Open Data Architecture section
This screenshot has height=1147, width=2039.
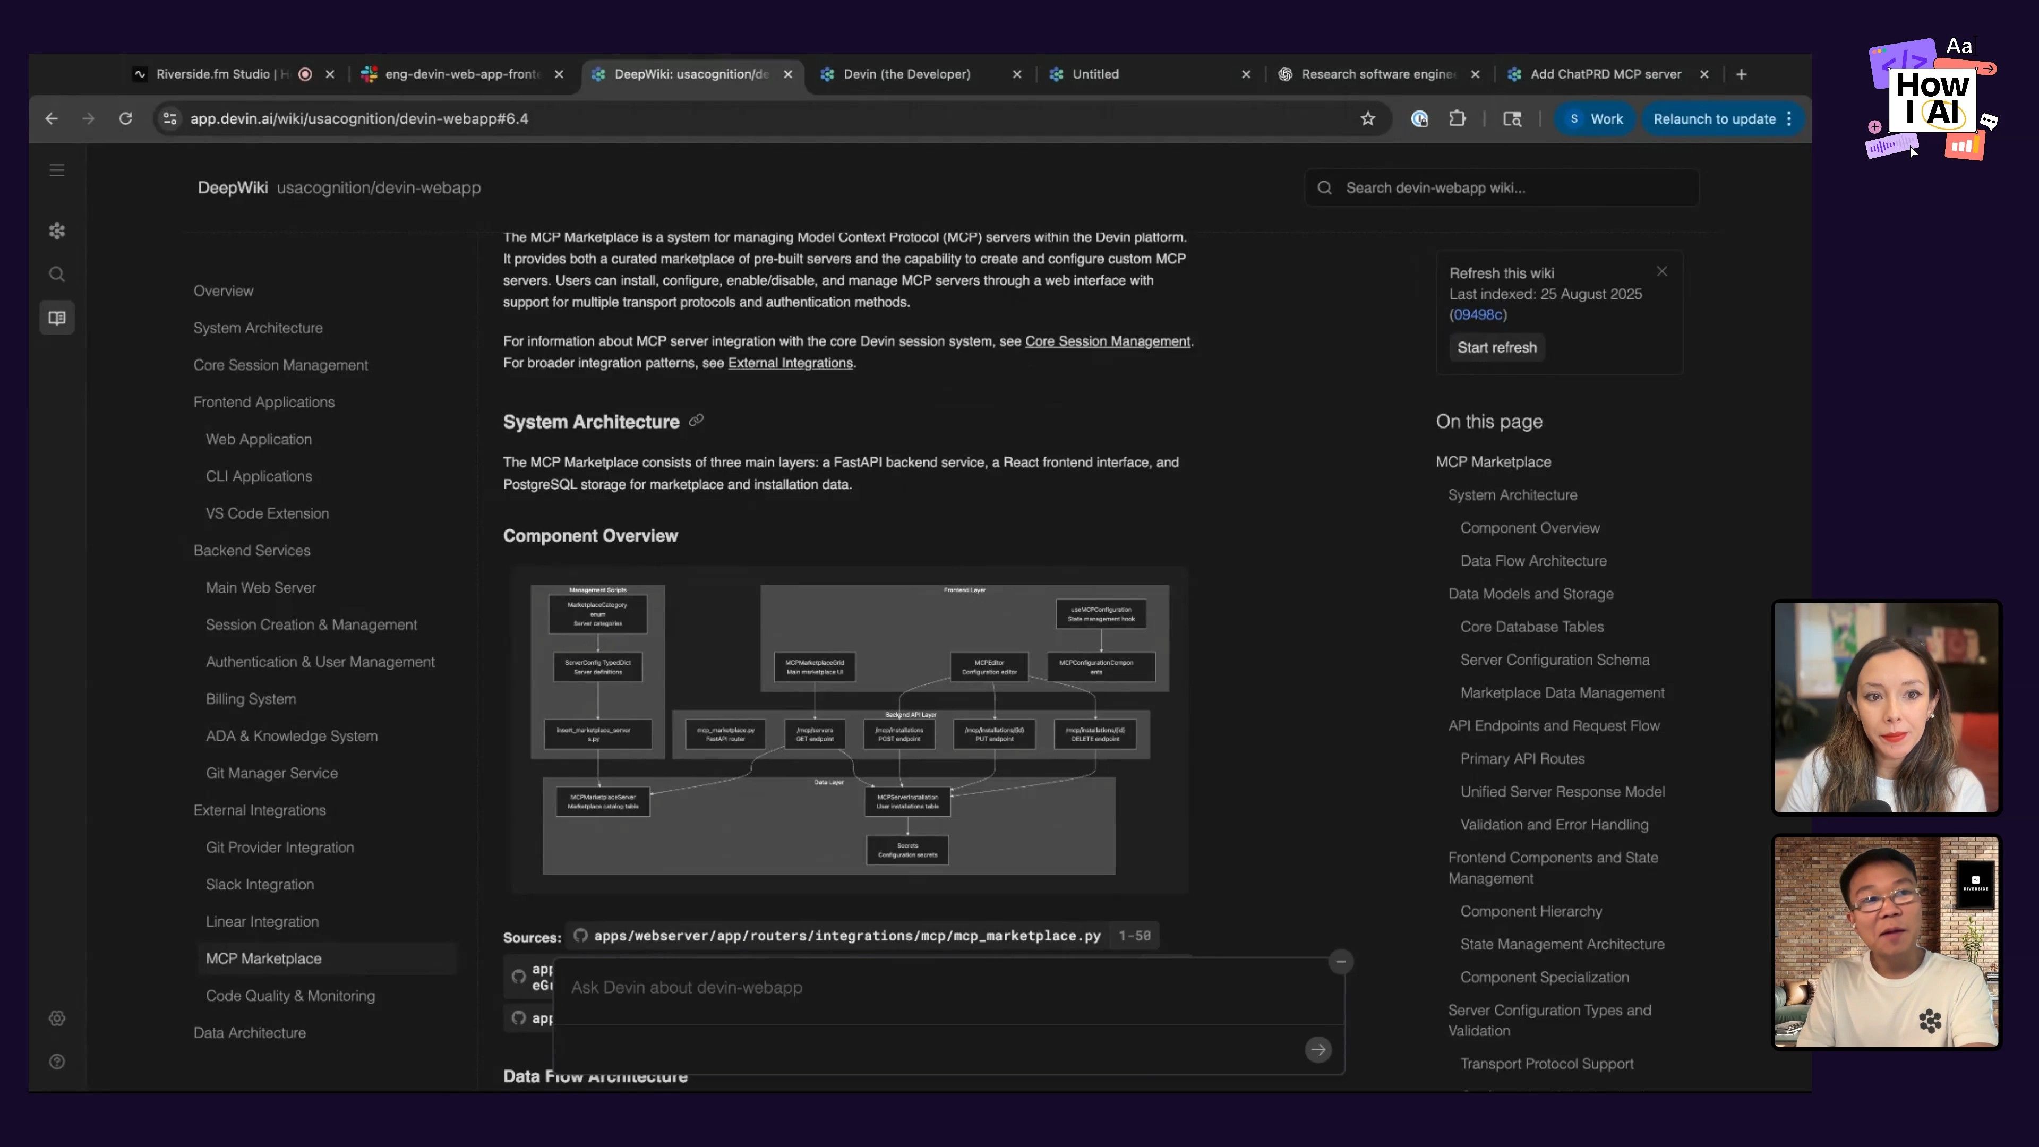250,1033
